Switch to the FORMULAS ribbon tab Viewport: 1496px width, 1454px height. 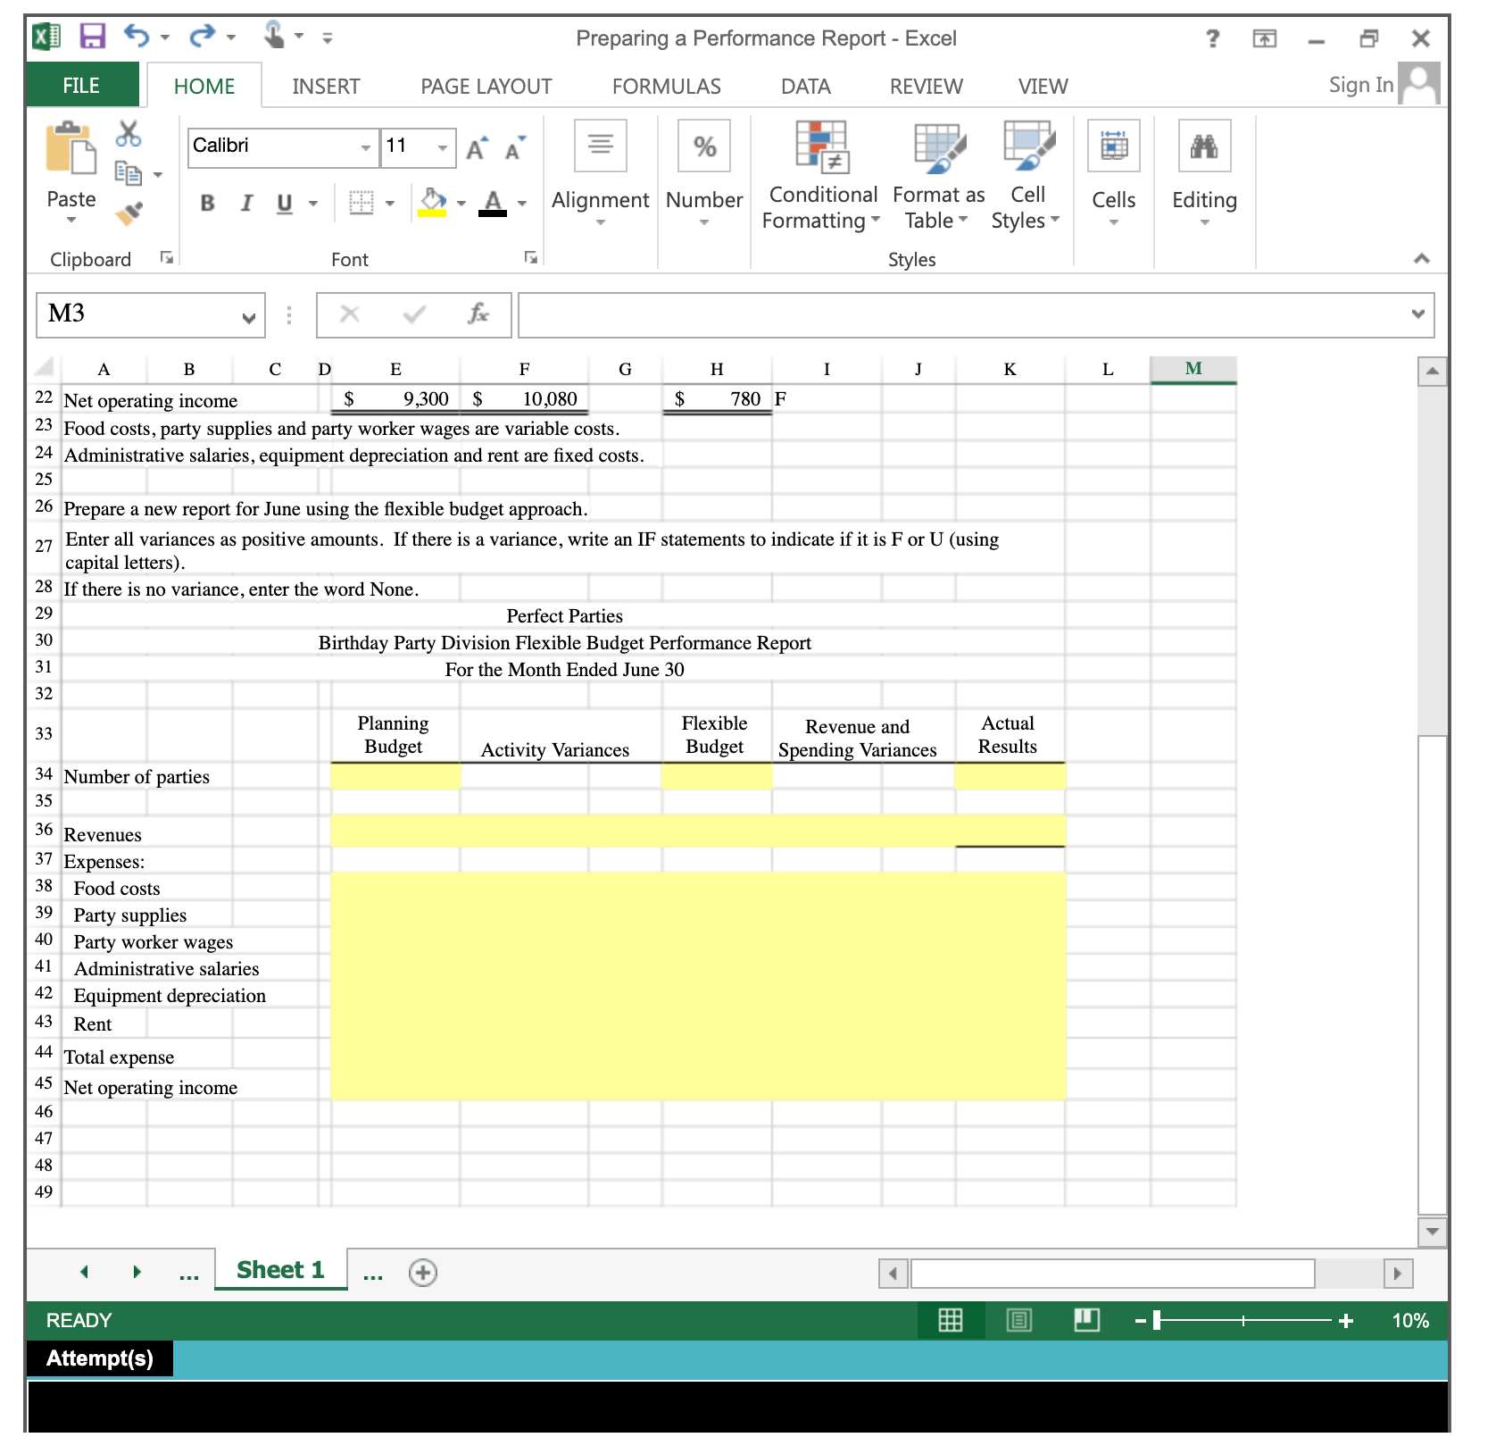point(666,85)
